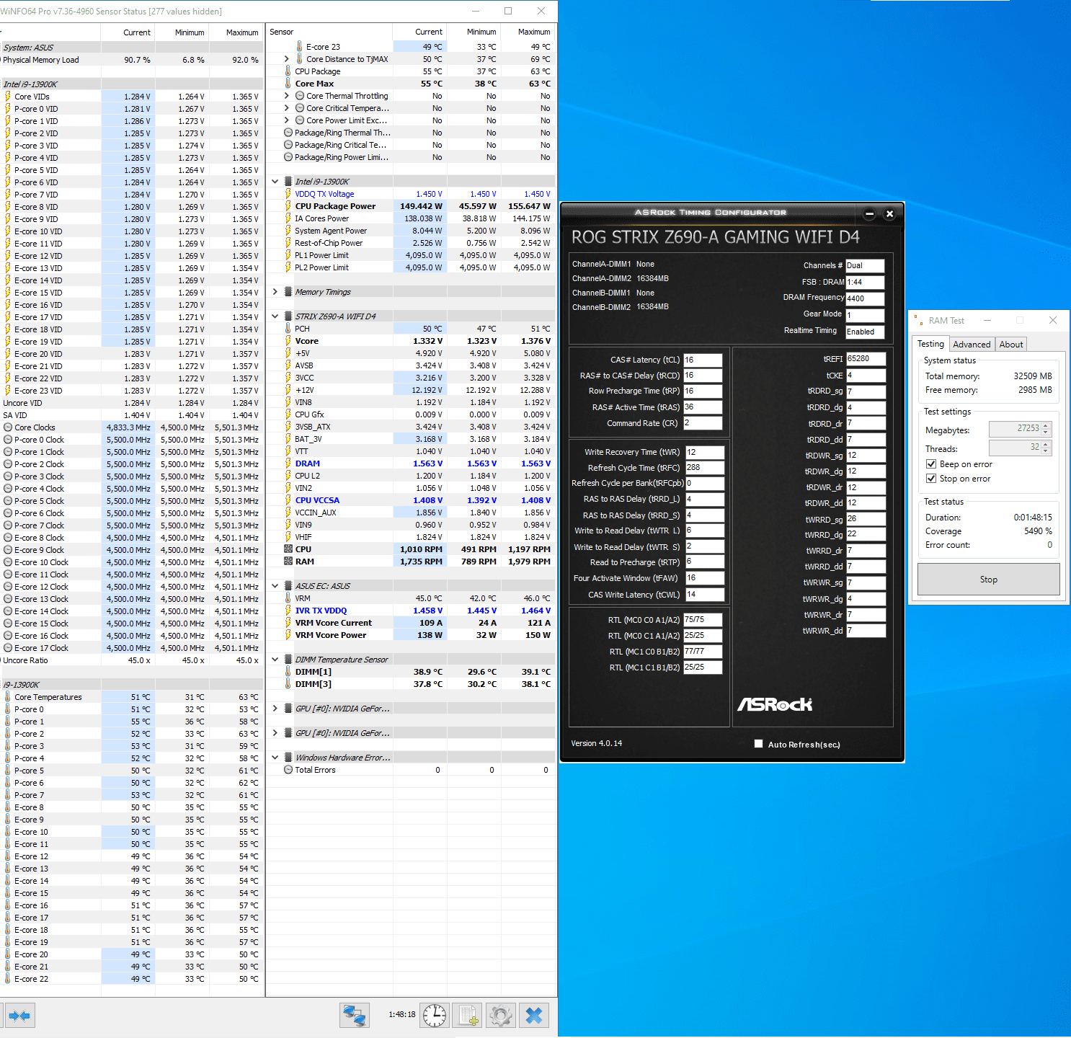Click the thermometer icon beside CPU Package
Screen dimensions: 1071x1038
point(288,71)
